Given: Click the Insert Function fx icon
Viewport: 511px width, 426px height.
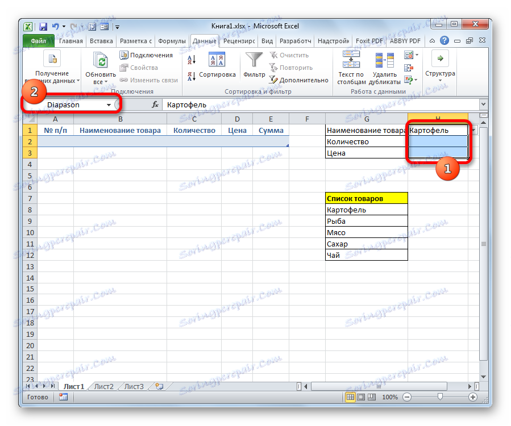Looking at the screenshot, I should click(x=155, y=105).
